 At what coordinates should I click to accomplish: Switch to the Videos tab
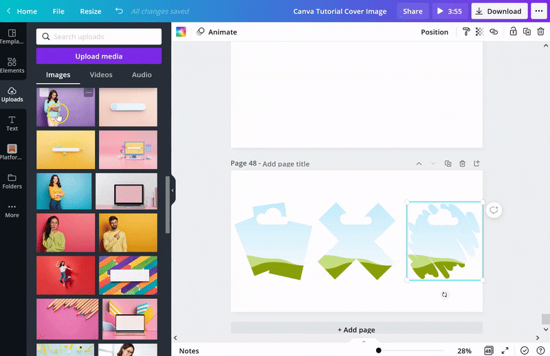pos(101,75)
